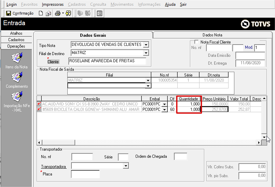Toggle checkbox for AC.AUD/VID SONY row

[39, 104]
